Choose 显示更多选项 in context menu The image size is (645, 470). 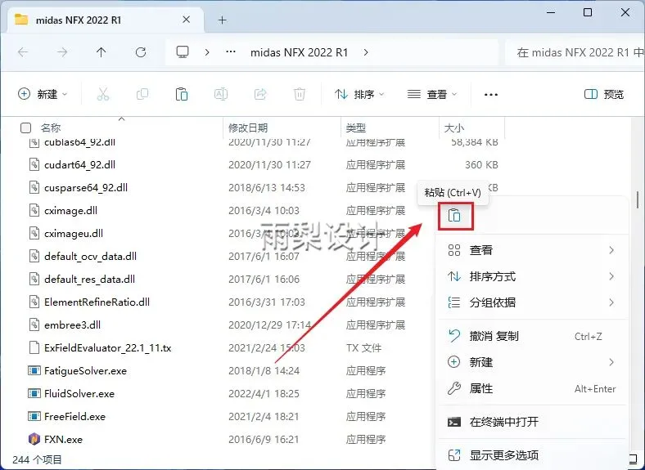pyautogui.click(x=532, y=455)
